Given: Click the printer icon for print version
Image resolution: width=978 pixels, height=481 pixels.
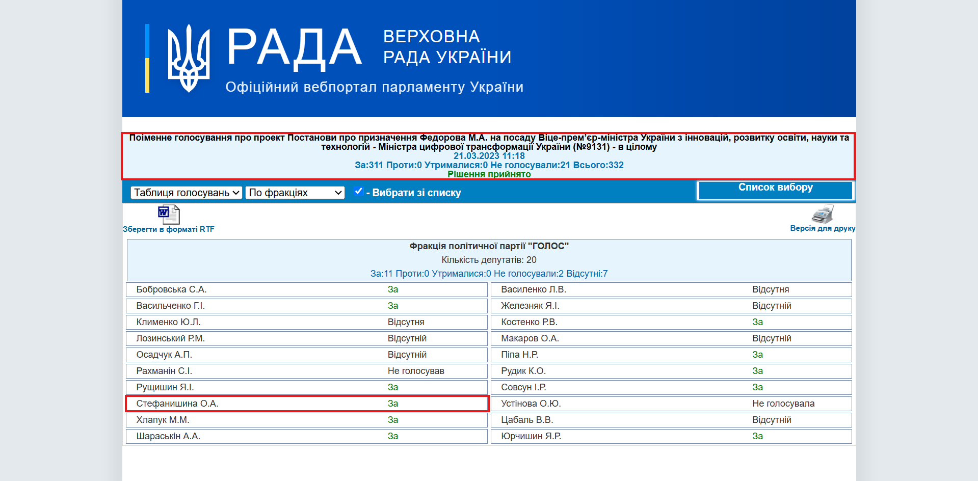Looking at the screenshot, I should click(823, 214).
